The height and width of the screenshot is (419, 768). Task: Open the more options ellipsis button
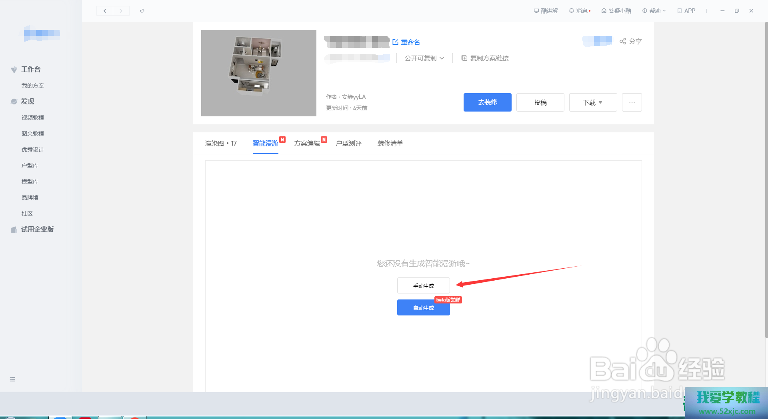click(x=632, y=102)
